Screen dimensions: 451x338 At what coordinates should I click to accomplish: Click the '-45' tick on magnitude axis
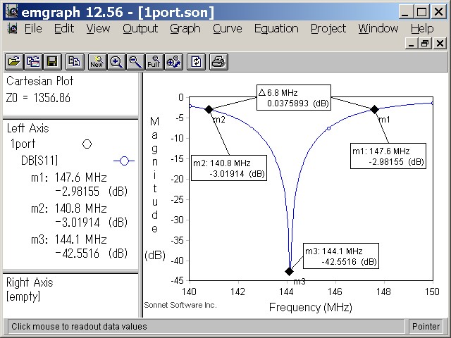coord(177,281)
